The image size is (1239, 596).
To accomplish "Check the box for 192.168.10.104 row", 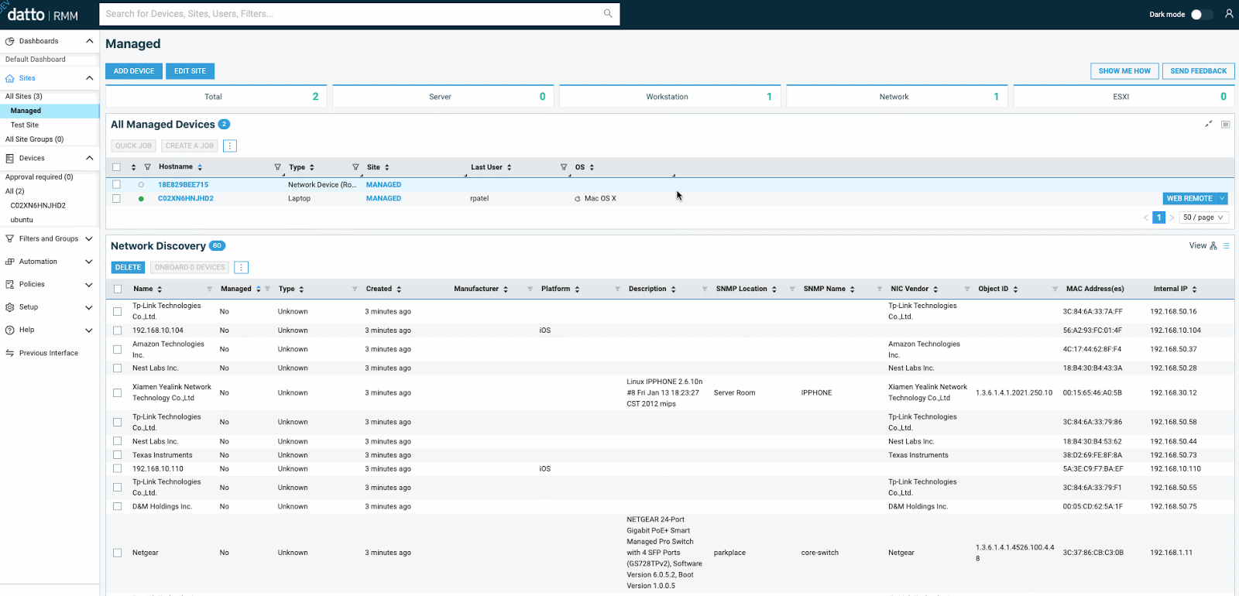I will [x=118, y=331].
